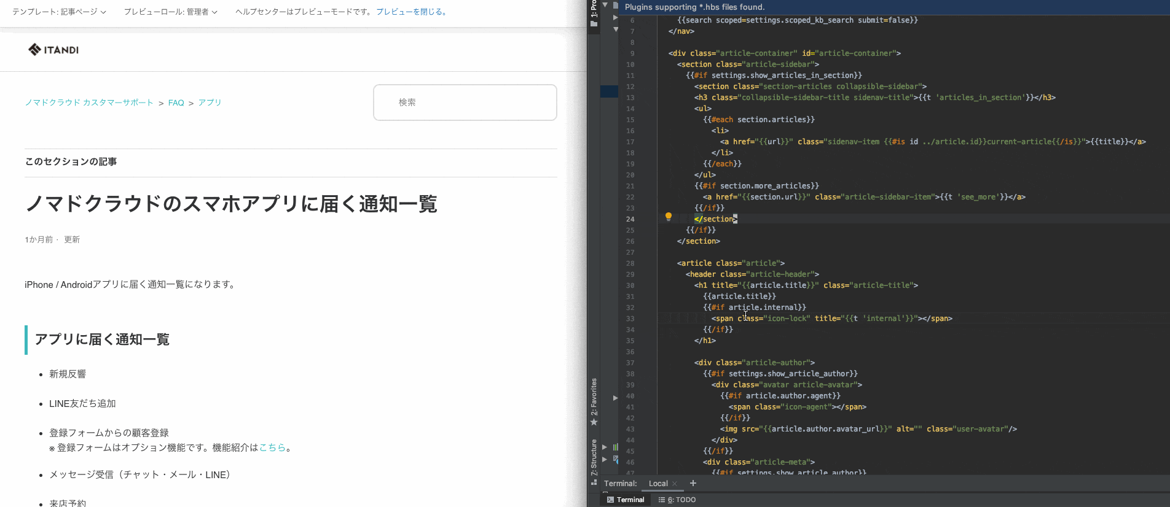Open the テンプレート: 記事ページ dropdown
Viewport: 1170px width, 507px height.
[x=59, y=12]
